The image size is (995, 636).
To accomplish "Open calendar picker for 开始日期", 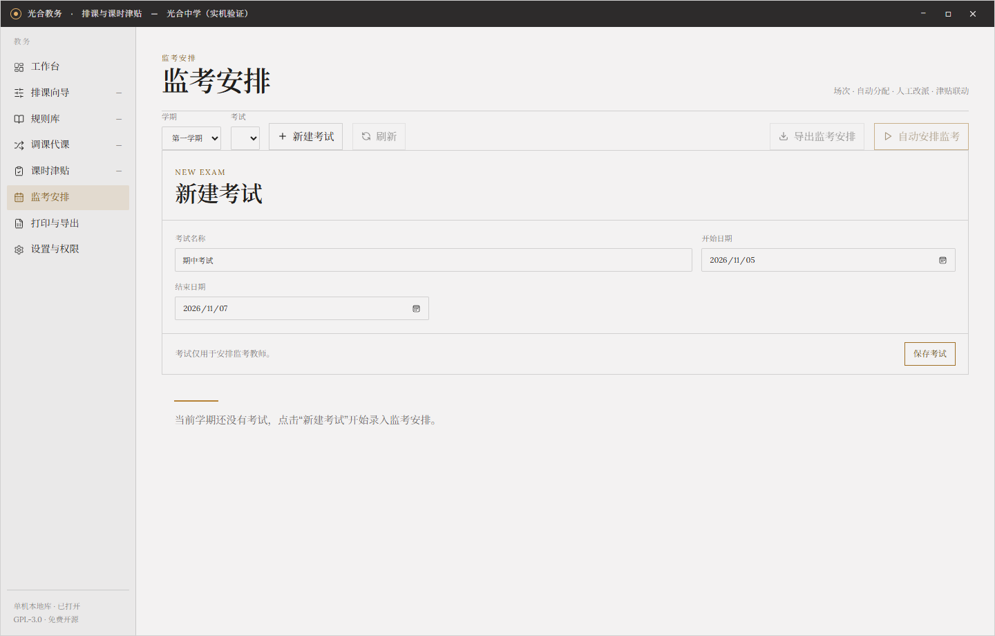I will (x=942, y=260).
